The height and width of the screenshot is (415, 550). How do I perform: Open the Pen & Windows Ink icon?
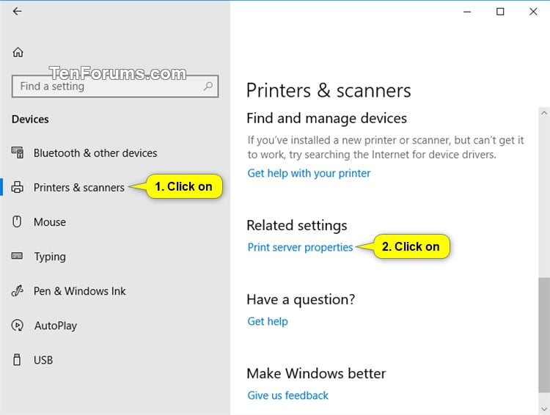[17, 291]
